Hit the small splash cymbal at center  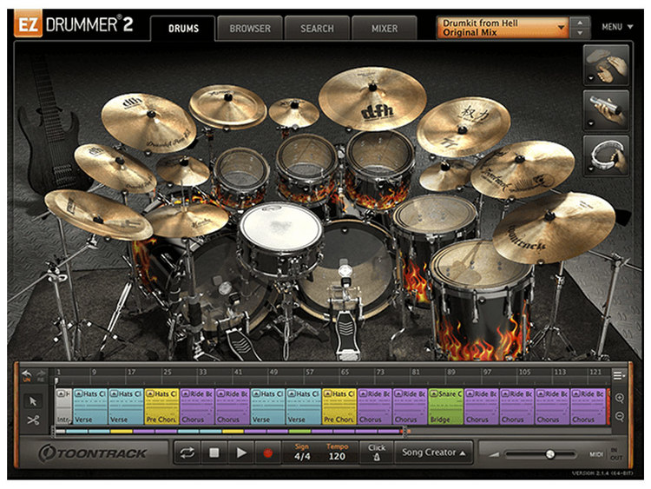[294, 112]
